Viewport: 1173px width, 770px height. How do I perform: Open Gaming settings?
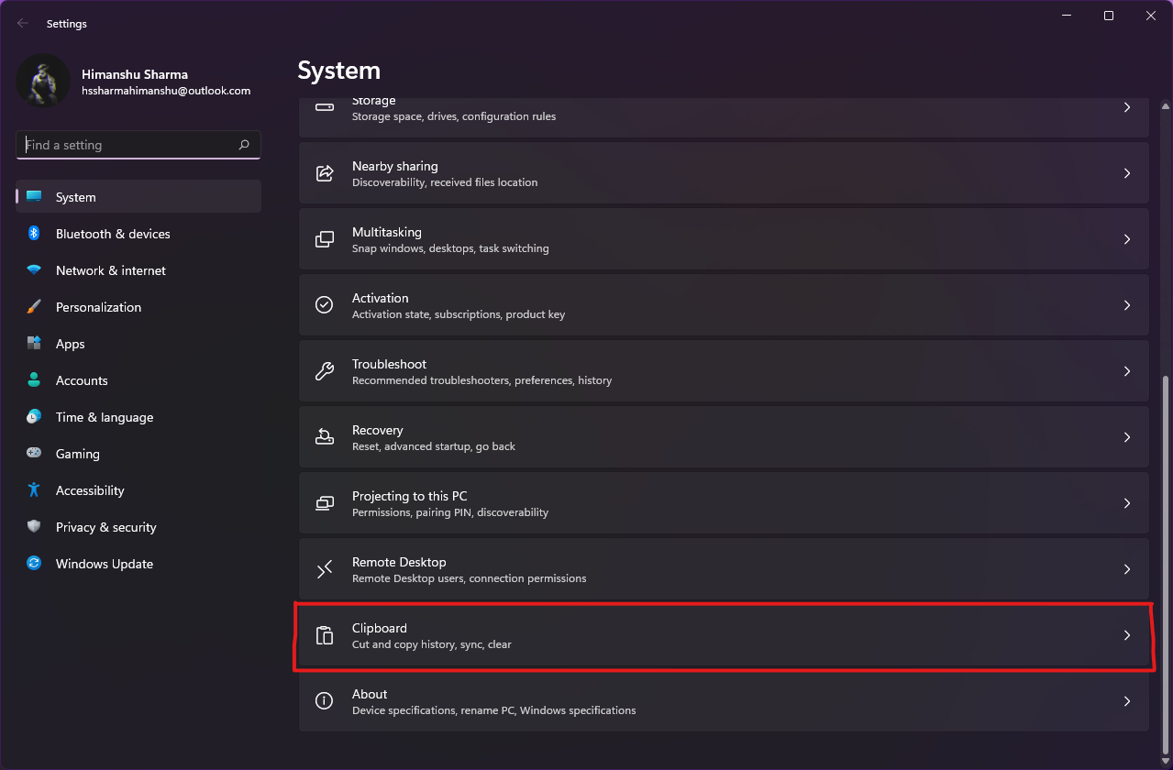[138, 454]
